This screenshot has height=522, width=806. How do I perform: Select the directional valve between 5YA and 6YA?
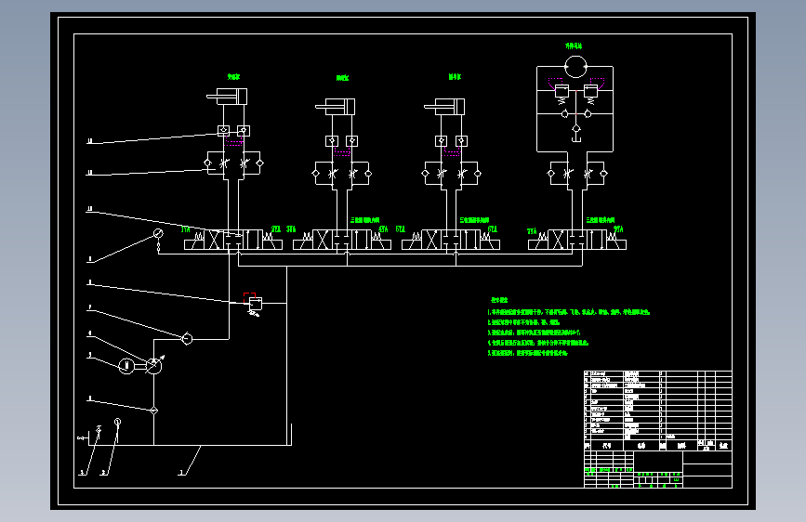click(451, 240)
